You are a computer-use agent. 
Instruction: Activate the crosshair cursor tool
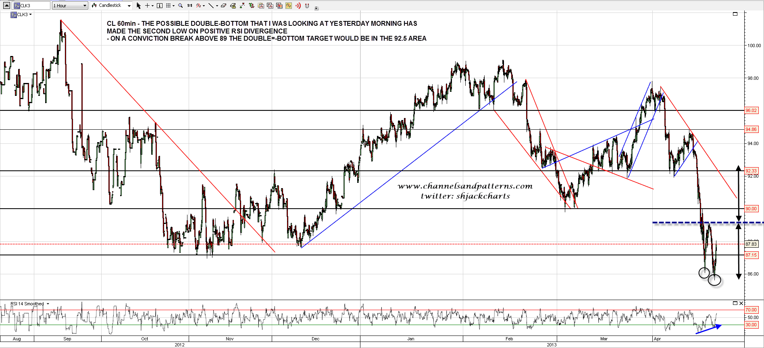(x=148, y=6)
